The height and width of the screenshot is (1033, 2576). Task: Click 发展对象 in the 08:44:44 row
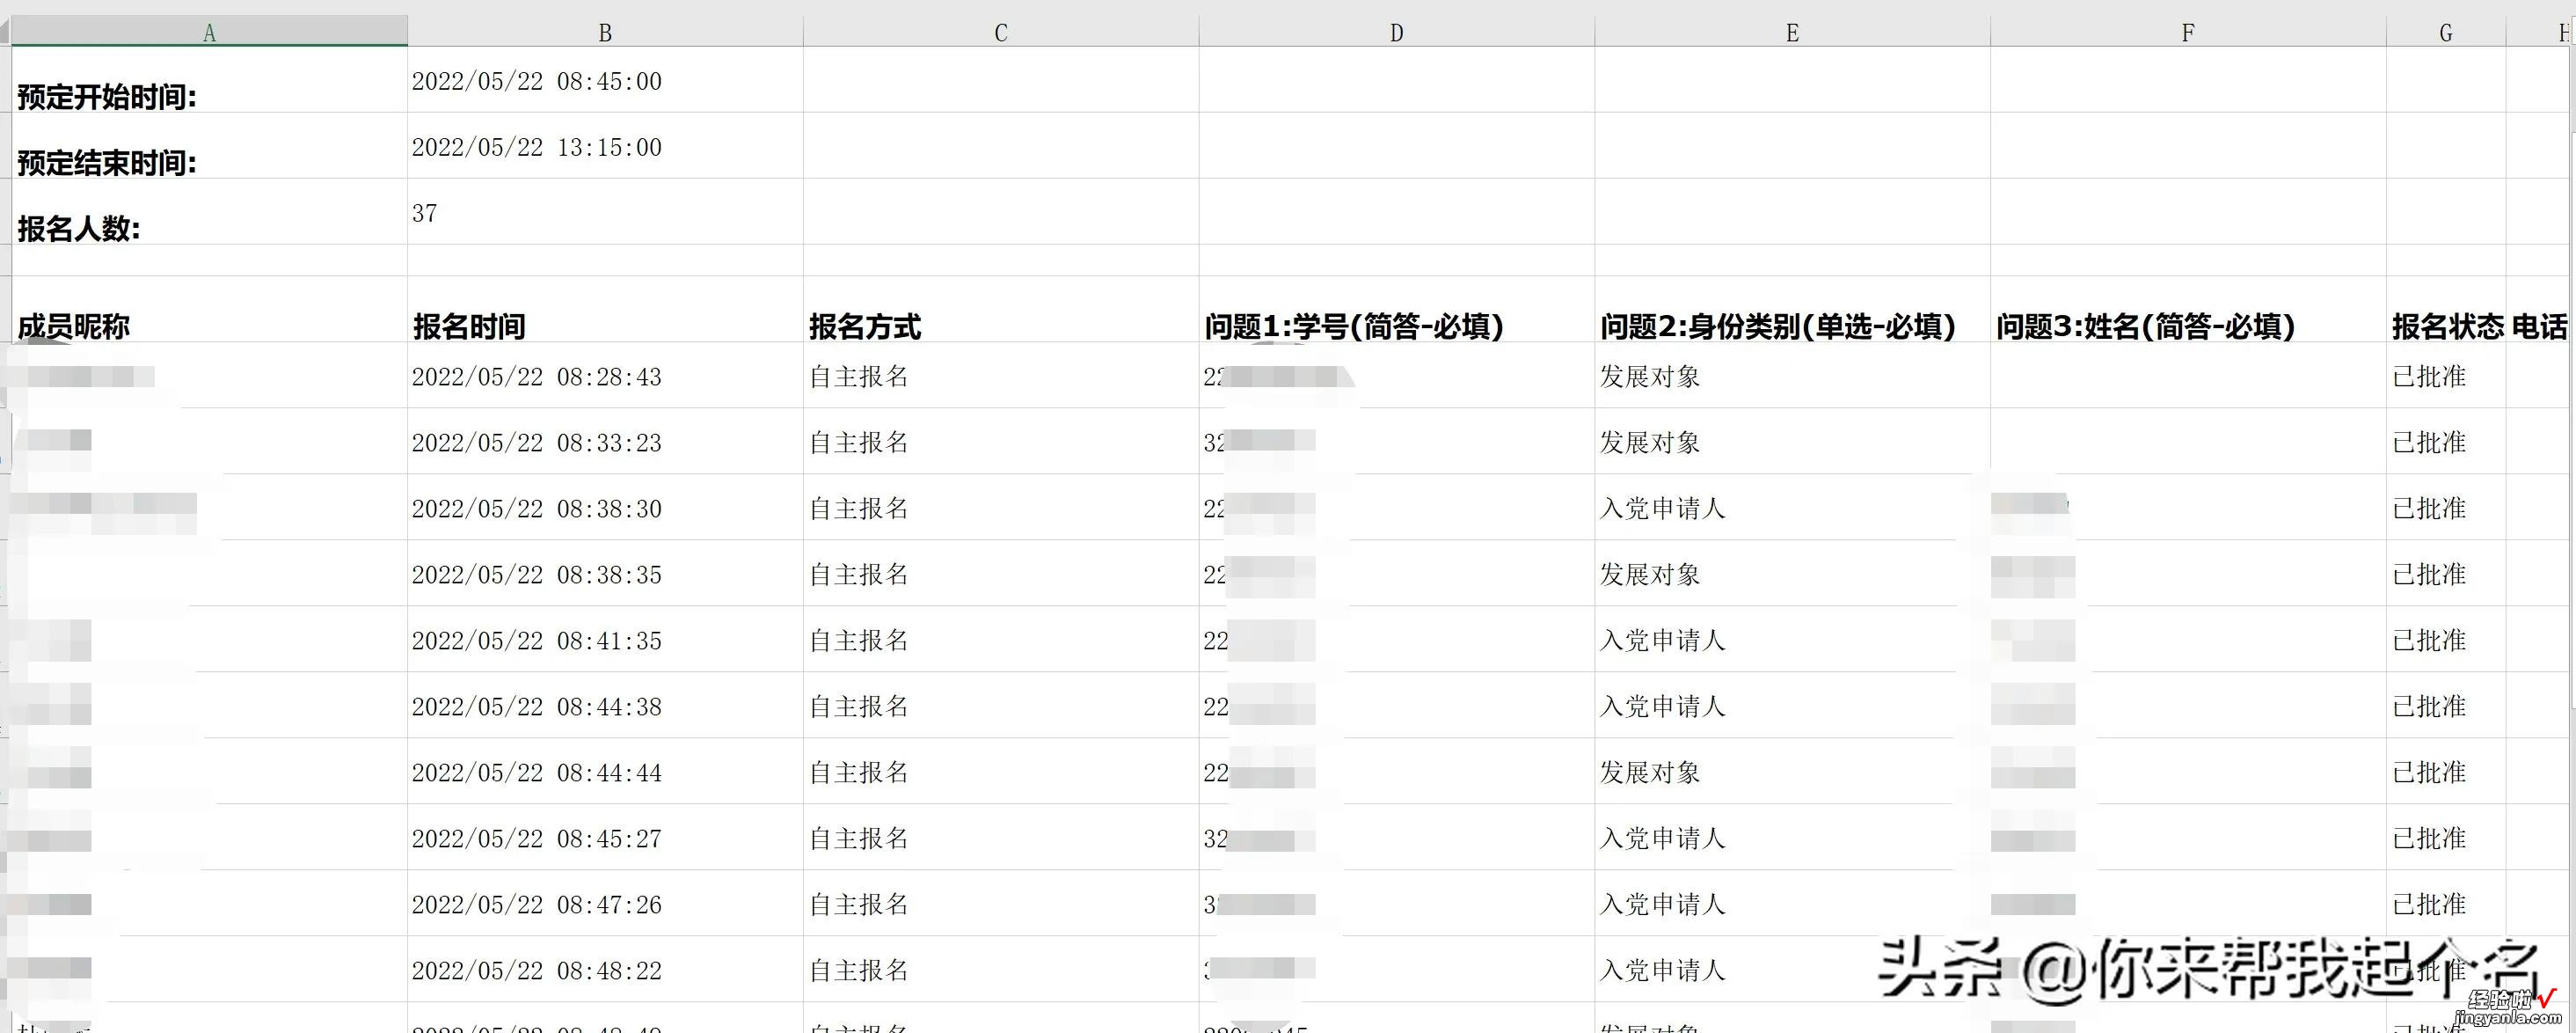(x=1650, y=773)
